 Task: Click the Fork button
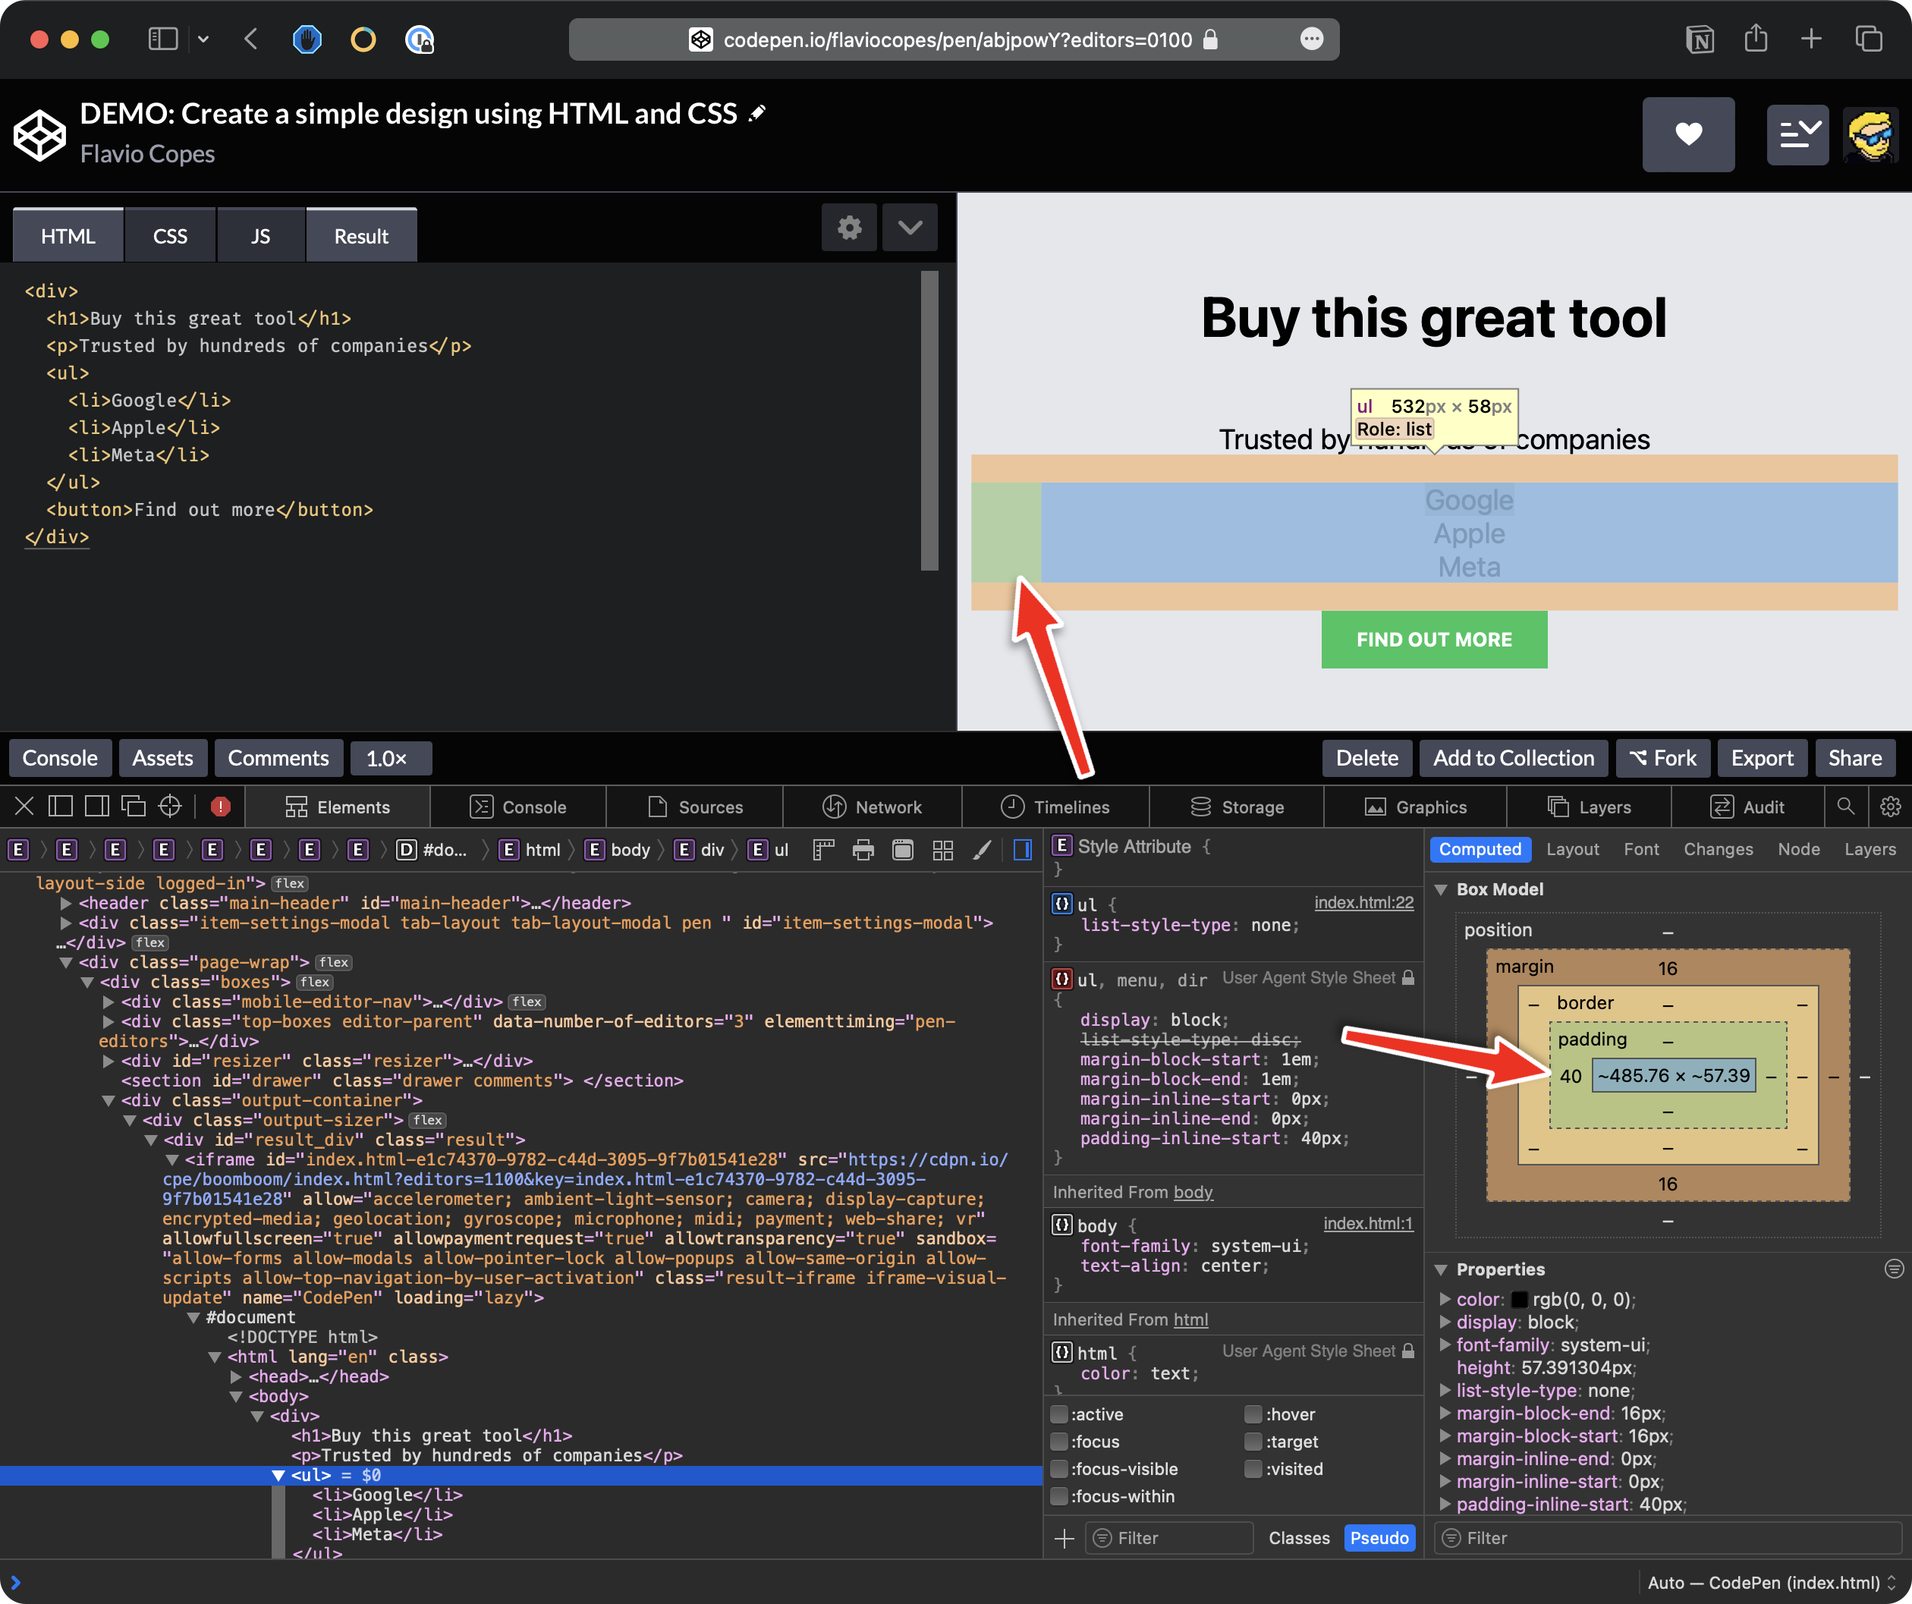point(1662,758)
